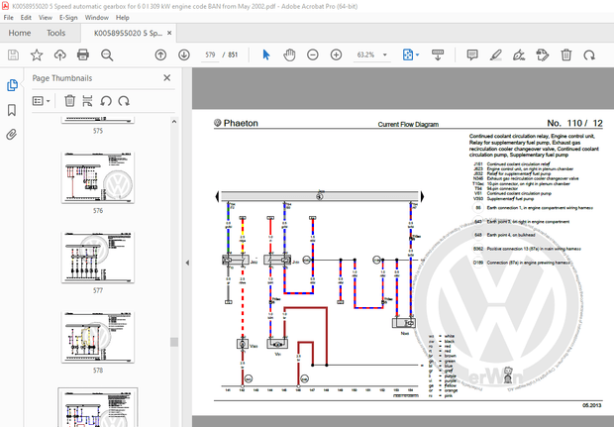Collapse the left navigation pane arrow
The image size is (614, 427).
(x=187, y=263)
